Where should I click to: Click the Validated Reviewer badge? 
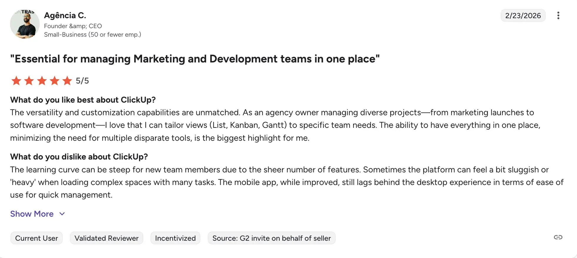(106, 238)
